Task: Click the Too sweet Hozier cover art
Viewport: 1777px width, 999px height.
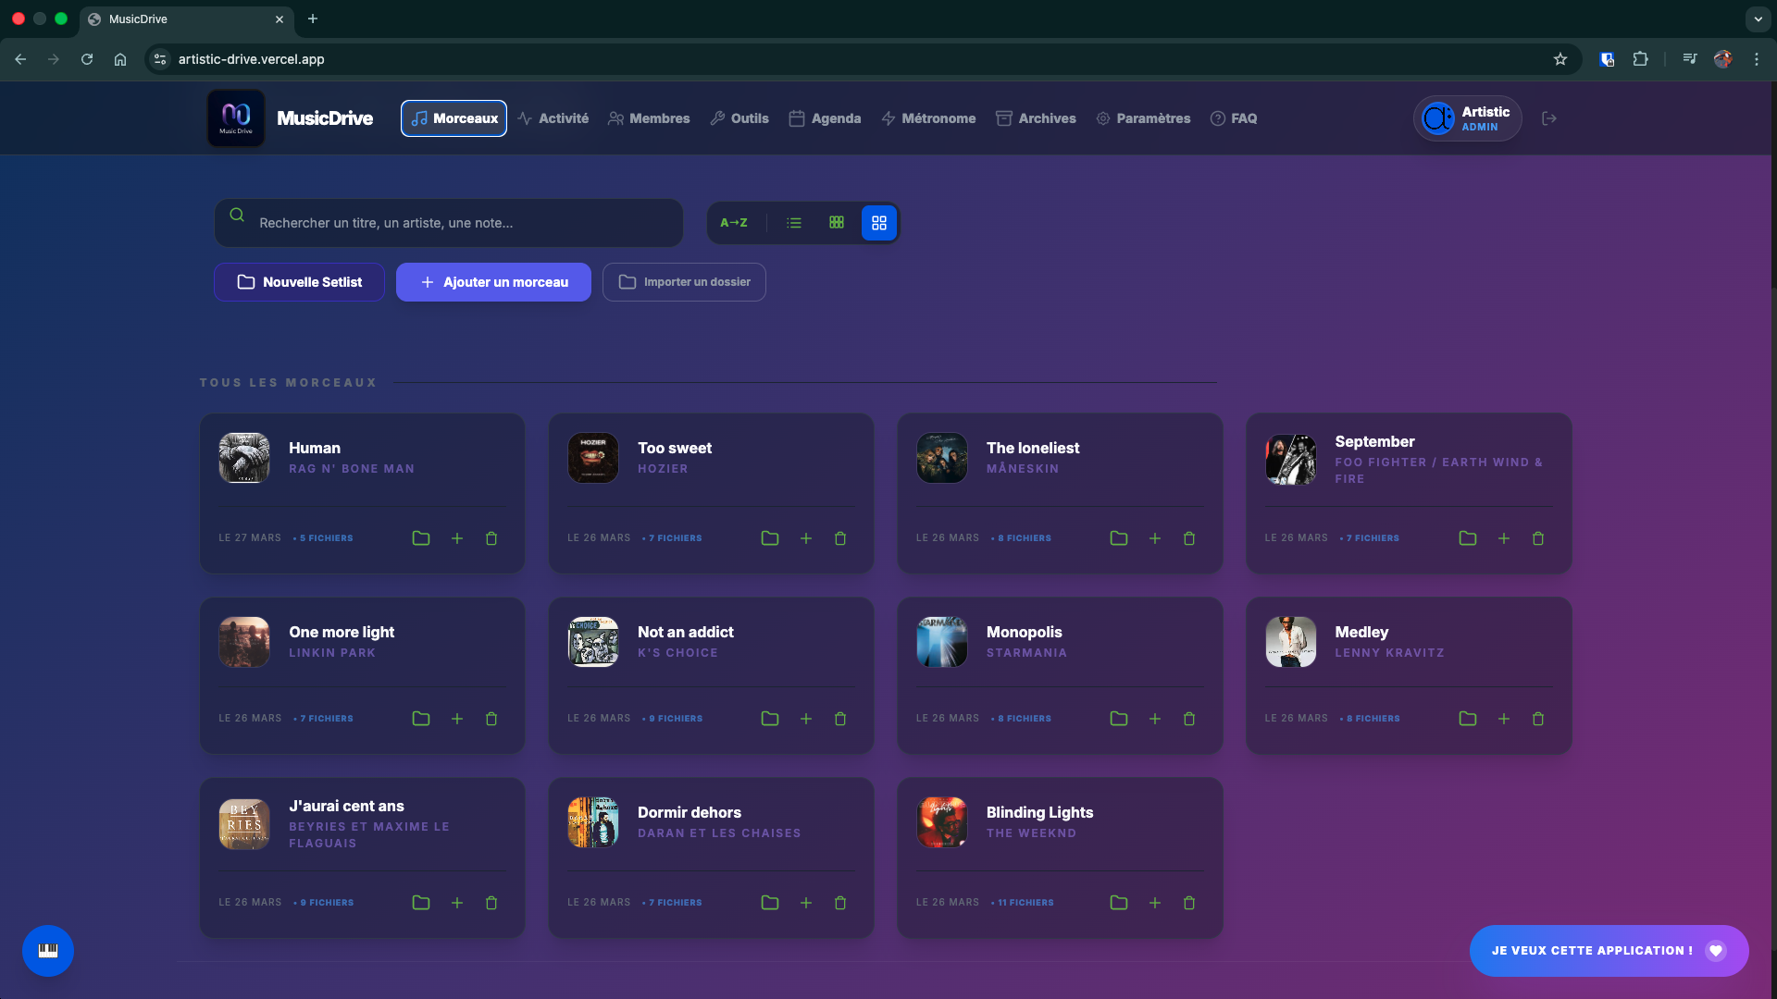Action: [593, 458]
